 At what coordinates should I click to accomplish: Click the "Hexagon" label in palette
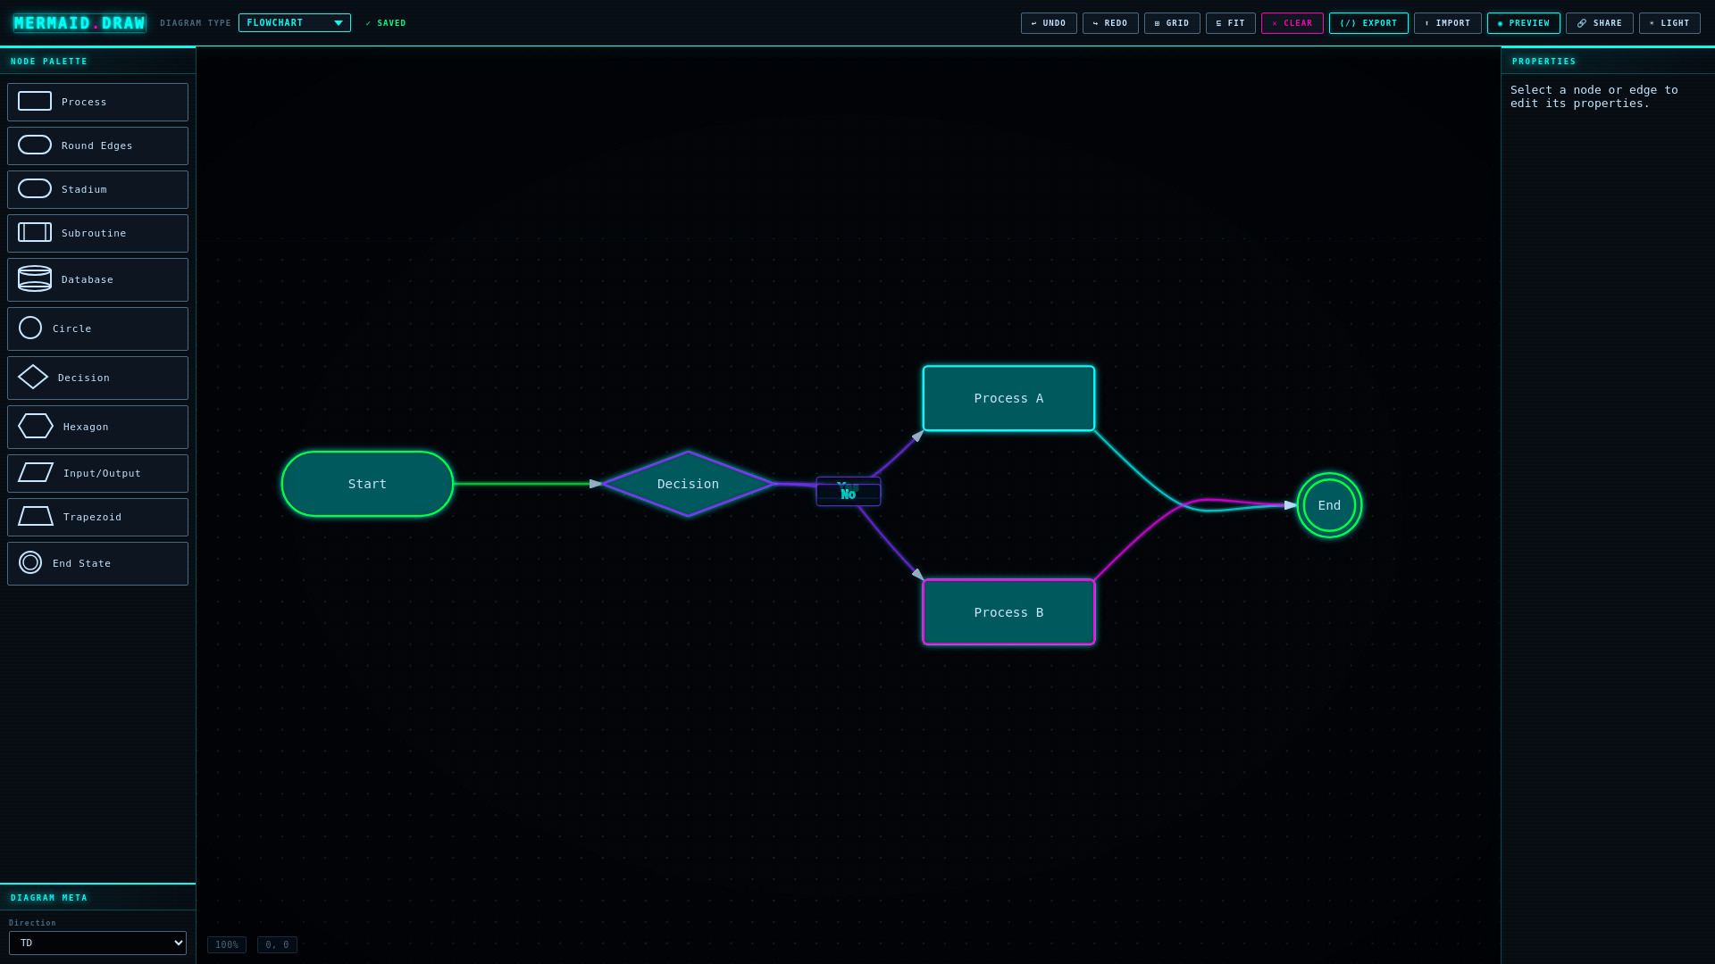pyautogui.click(x=86, y=427)
